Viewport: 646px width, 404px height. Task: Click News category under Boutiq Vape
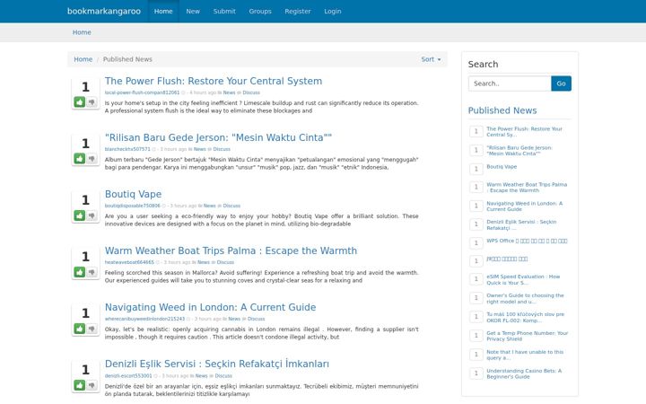click(209, 206)
